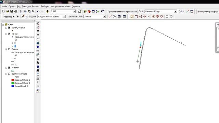The width and height of the screenshot is (219, 123).
Task: Open the Задачи task dropdown
Action: point(64,16)
